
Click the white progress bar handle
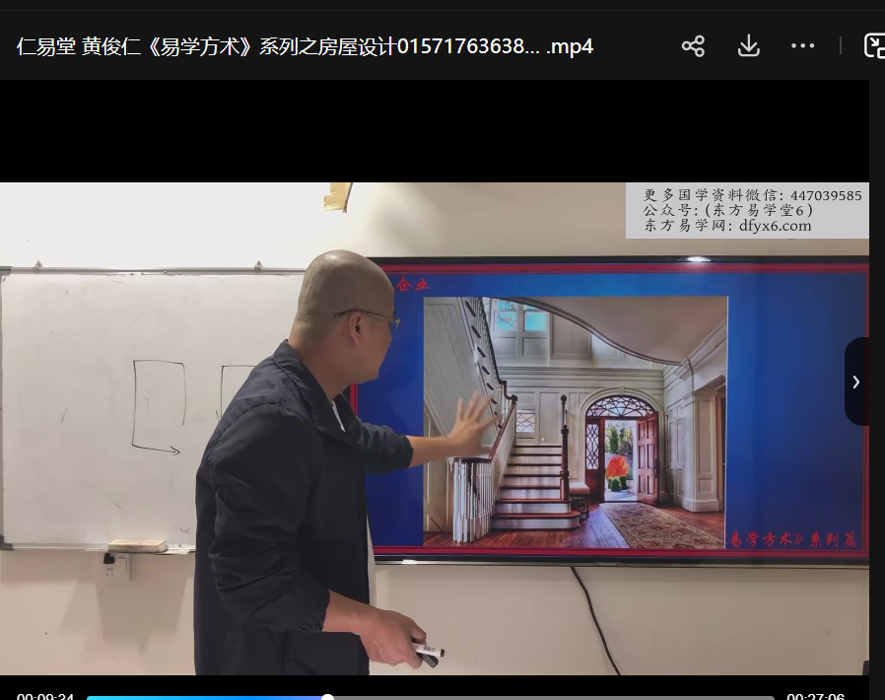327,698
